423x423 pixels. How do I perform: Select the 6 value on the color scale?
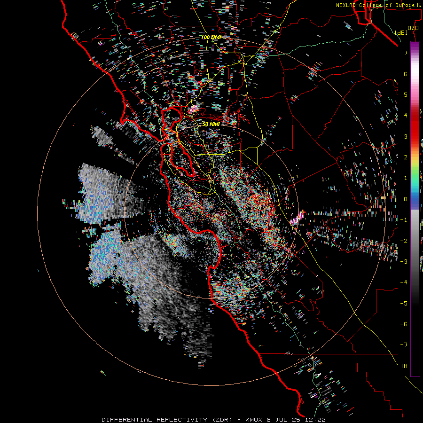406,74
